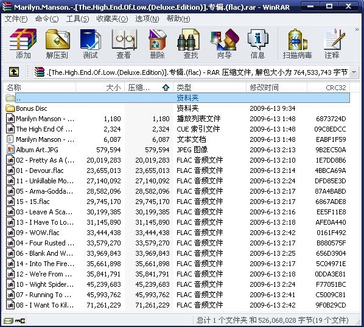Sort by 名称 column header
This screenshot has width=364, height=327.
point(40,87)
